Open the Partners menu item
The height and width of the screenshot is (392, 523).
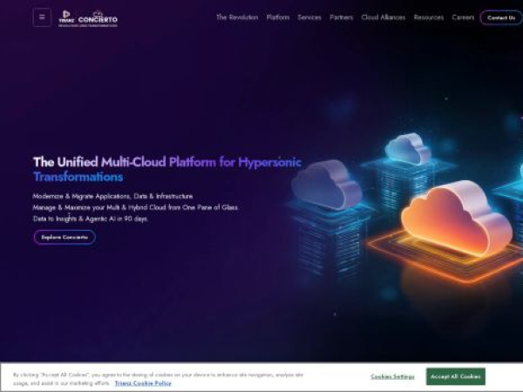[x=341, y=17]
